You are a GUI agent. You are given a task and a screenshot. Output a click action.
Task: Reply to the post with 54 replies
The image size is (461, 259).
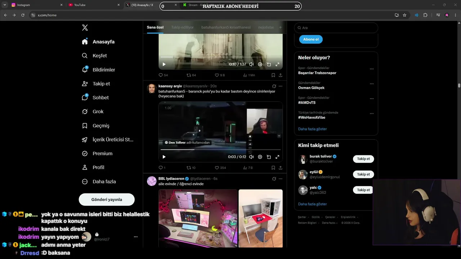tap(163, 75)
